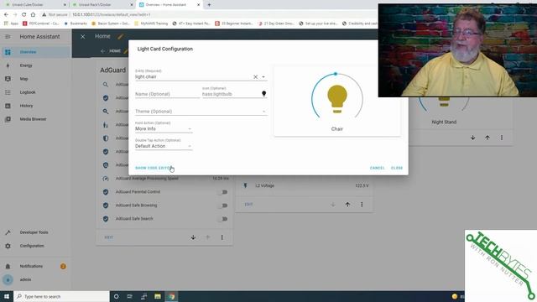537x302 pixels.
Task: Open the Home Assistant sidebar menu icon
Action: 8,37
